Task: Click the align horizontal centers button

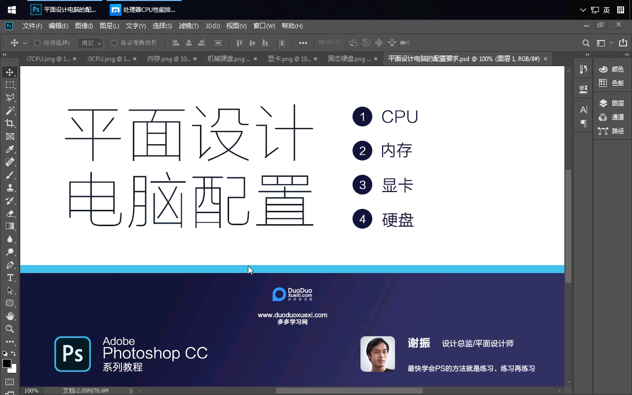Action: point(190,42)
